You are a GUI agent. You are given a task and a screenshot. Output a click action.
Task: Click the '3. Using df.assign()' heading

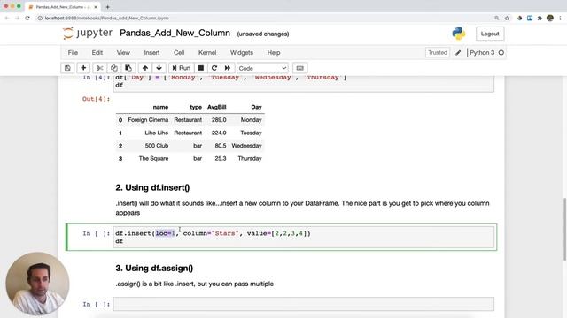(x=154, y=269)
